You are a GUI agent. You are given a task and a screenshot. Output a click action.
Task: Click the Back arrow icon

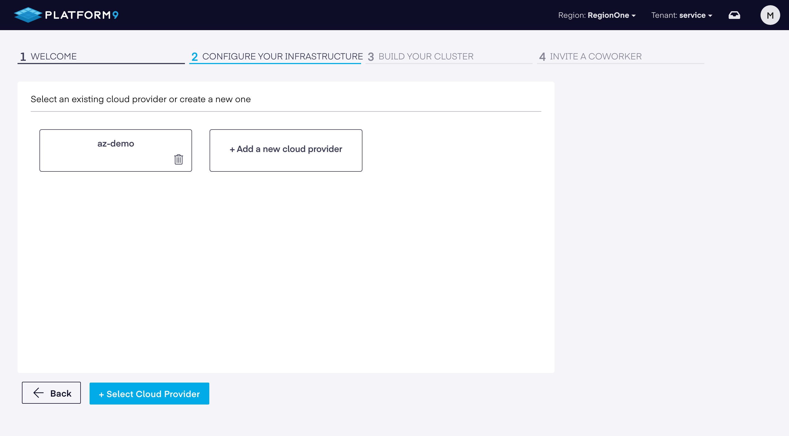(39, 393)
